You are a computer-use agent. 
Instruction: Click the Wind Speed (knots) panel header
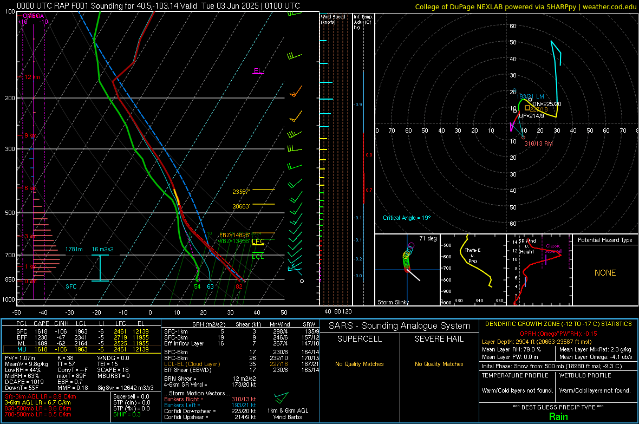pos(332,19)
